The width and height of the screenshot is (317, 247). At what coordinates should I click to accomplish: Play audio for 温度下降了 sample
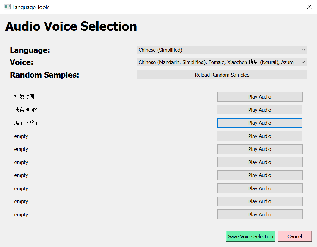(259, 123)
